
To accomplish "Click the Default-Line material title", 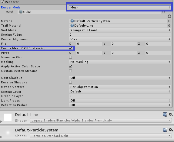I will point(26,115).
